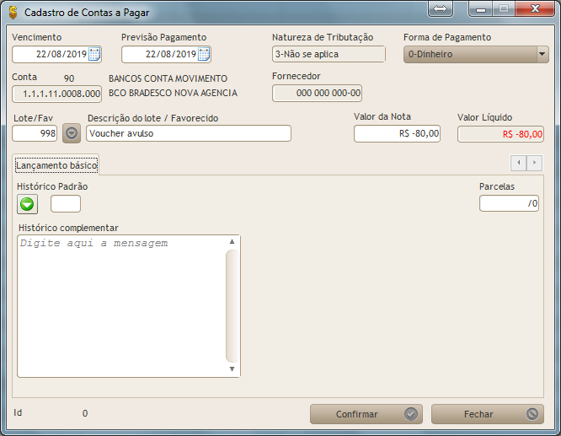561x436 pixels.
Task: Click the Valor da Nota field
Action: coord(397,133)
